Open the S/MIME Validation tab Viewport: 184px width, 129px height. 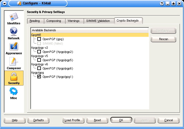98,21
